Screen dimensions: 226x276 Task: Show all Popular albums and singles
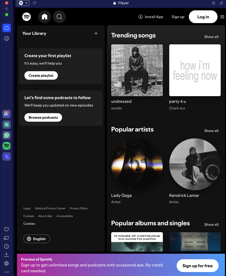(211, 224)
